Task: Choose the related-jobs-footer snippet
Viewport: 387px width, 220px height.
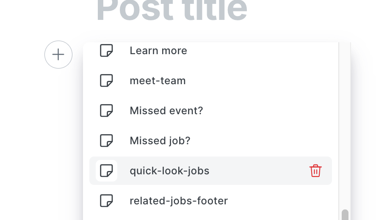Action: click(179, 201)
